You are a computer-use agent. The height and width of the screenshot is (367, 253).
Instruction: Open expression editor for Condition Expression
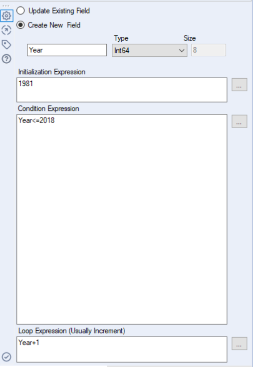[x=239, y=121]
